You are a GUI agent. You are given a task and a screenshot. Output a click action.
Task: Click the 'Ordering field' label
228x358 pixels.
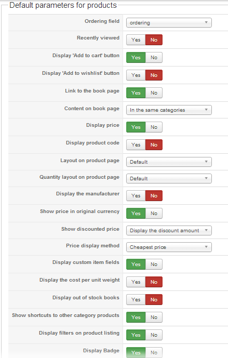click(102, 21)
